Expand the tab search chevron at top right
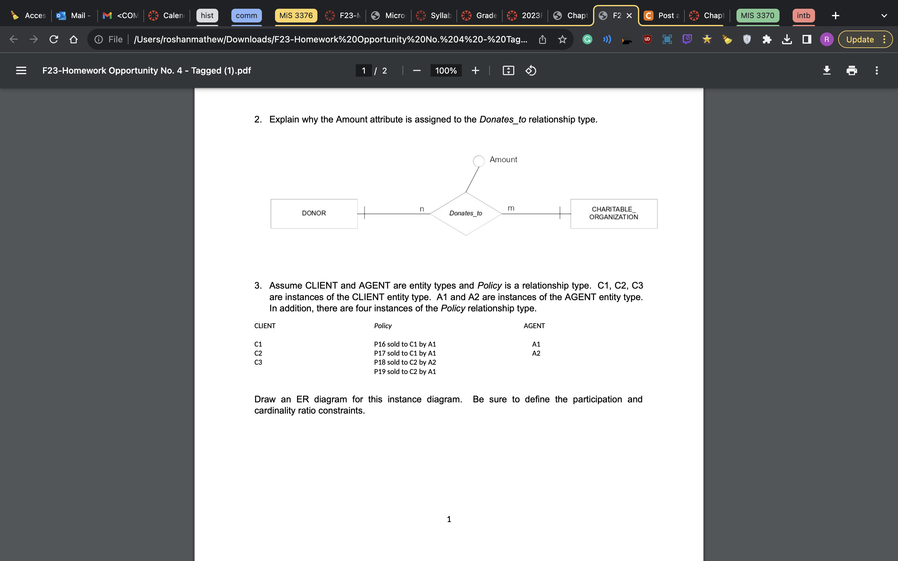 click(885, 15)
